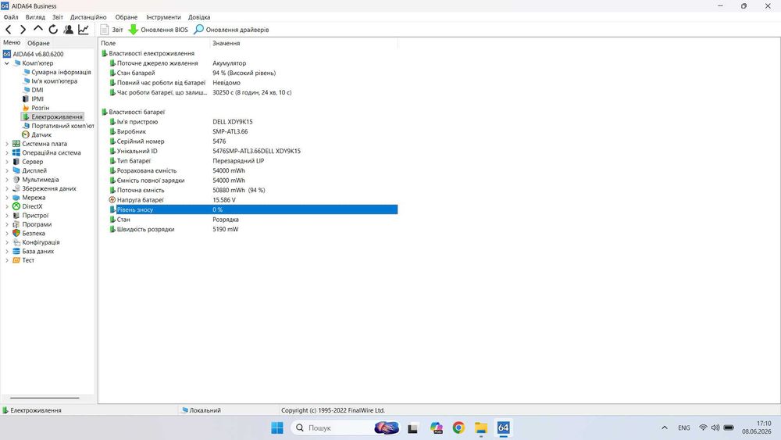Select Електроживлення in the tree

pos(57,117)
